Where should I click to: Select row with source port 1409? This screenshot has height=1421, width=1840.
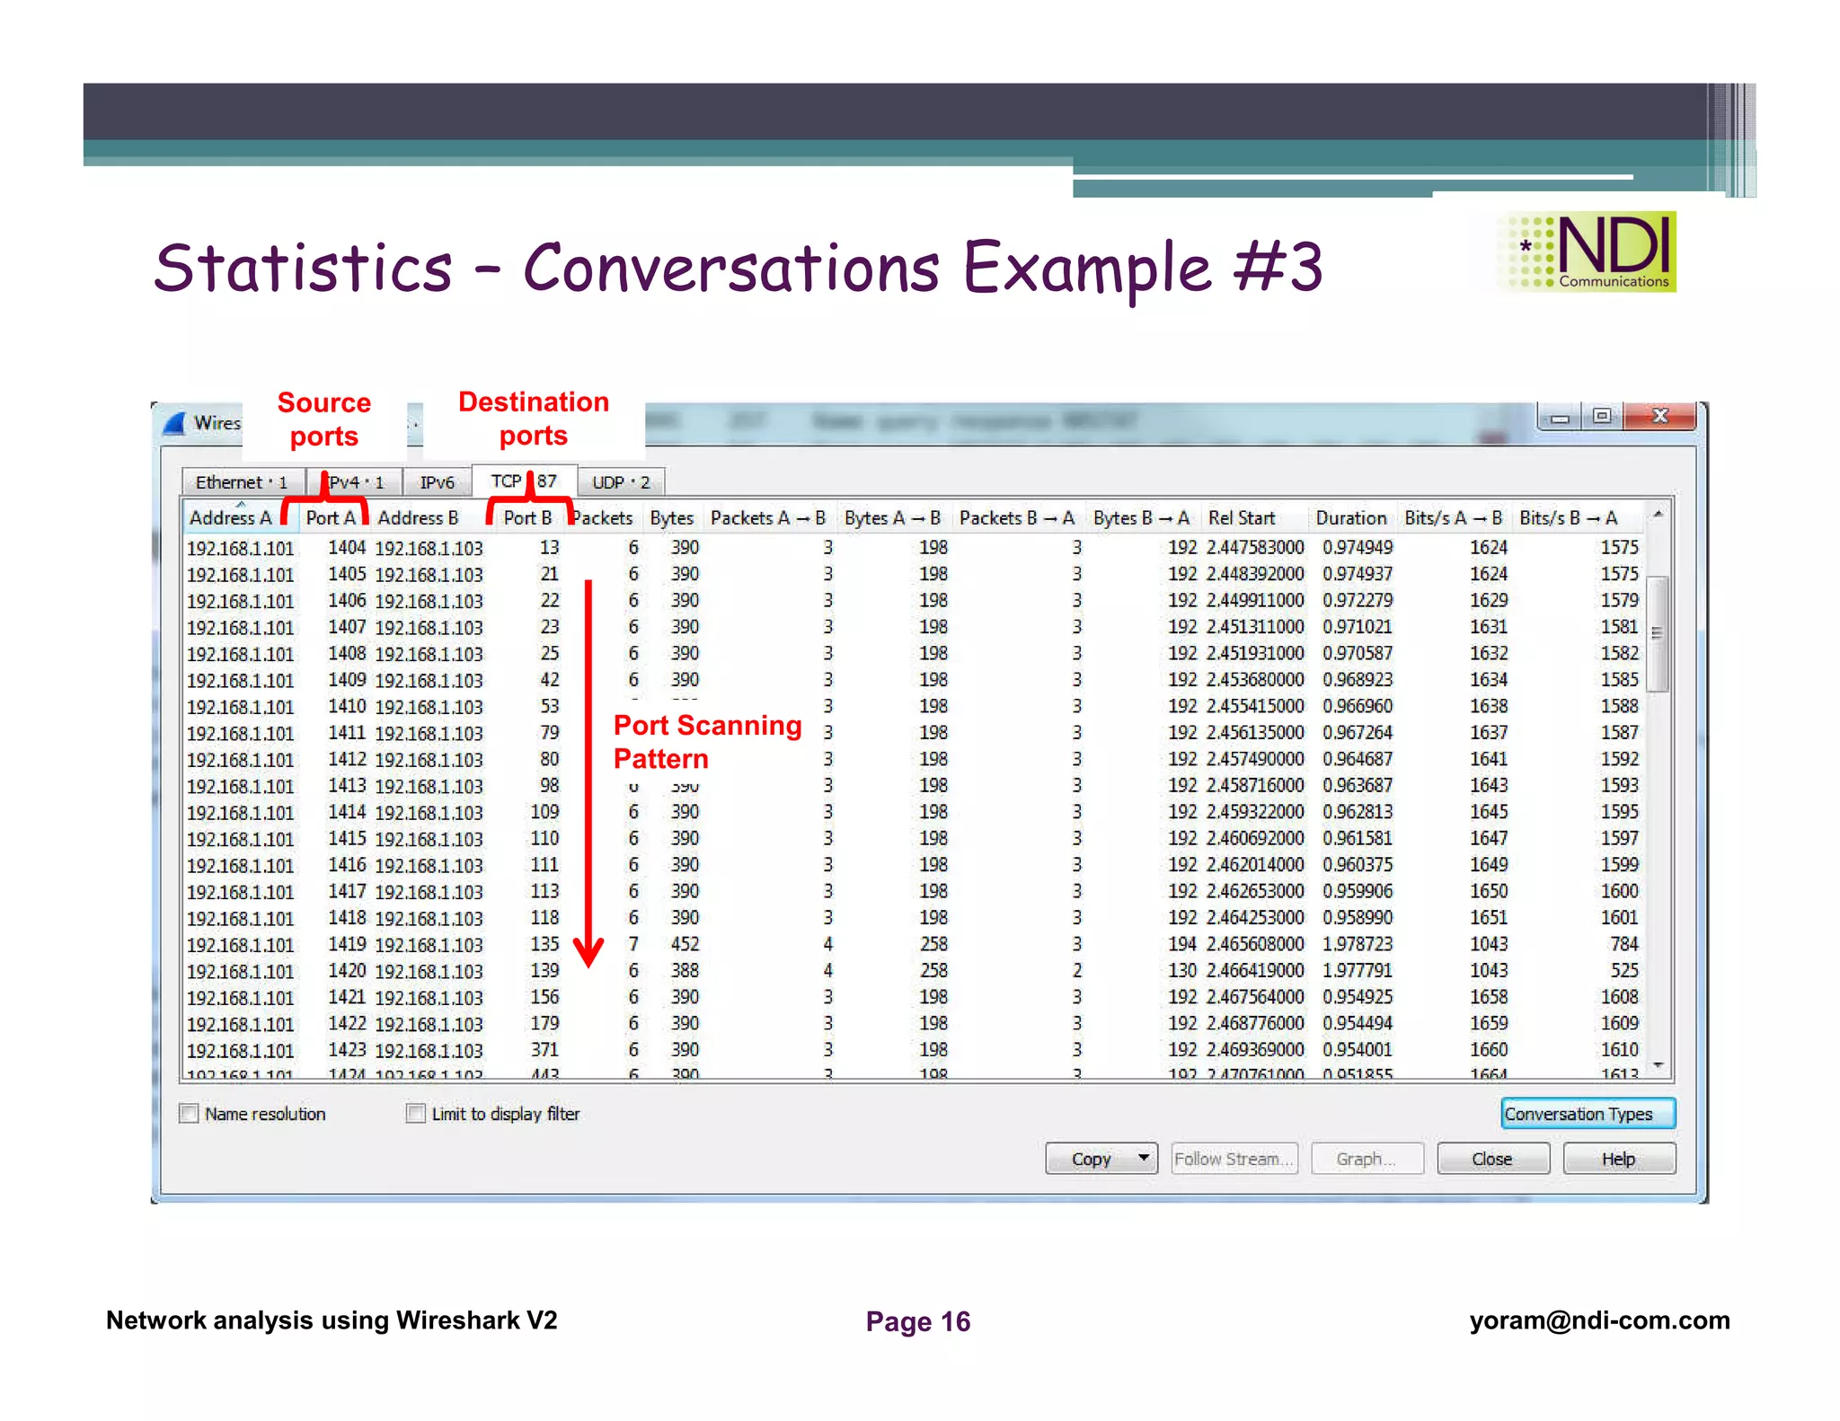913,680
